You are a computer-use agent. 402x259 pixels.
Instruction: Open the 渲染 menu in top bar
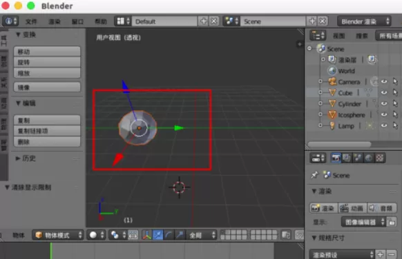(x=55, y=21)
